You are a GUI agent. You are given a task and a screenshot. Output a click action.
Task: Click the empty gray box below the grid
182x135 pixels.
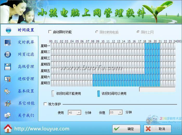(x=157, y=89)
